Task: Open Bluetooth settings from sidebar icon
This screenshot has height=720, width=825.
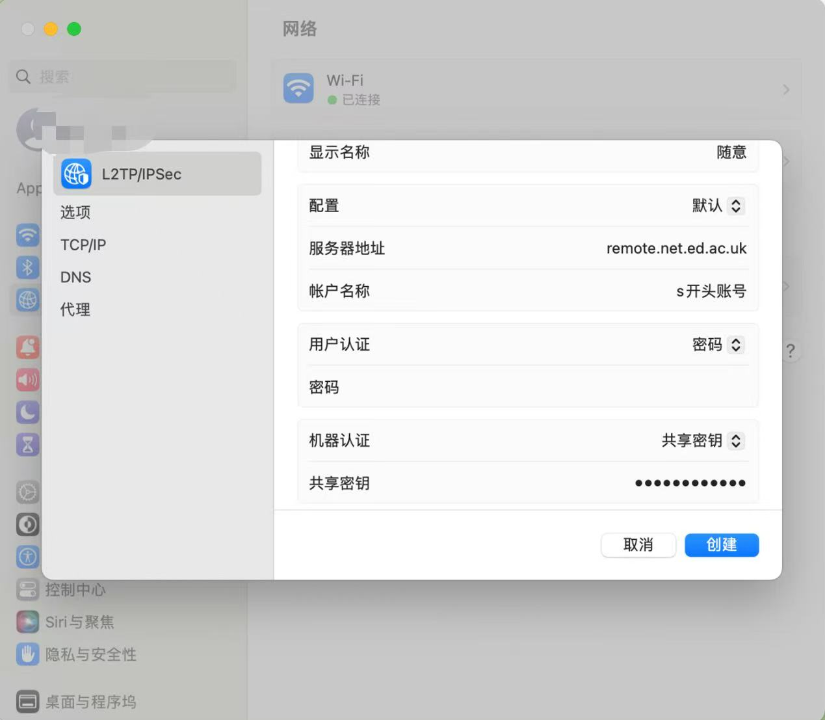Action: pyautogui.click(x=27, y=267)
